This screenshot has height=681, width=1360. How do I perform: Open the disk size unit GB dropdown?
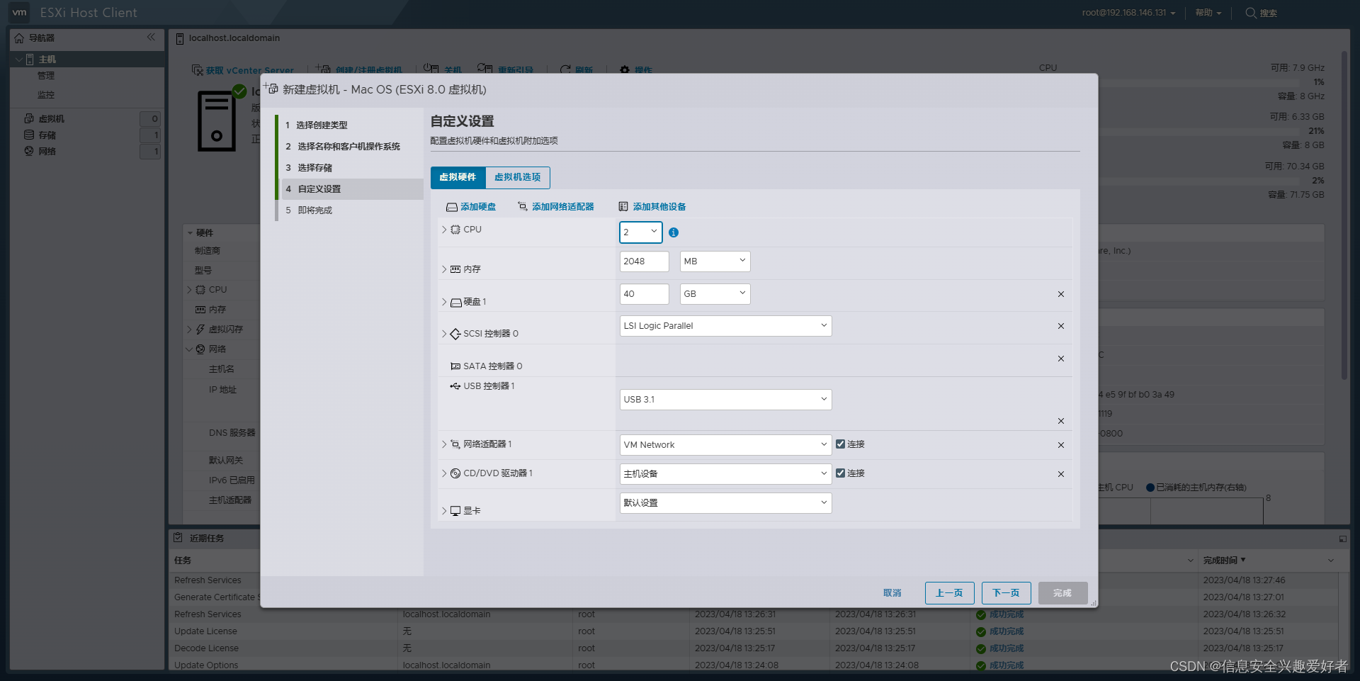point(715,294)
